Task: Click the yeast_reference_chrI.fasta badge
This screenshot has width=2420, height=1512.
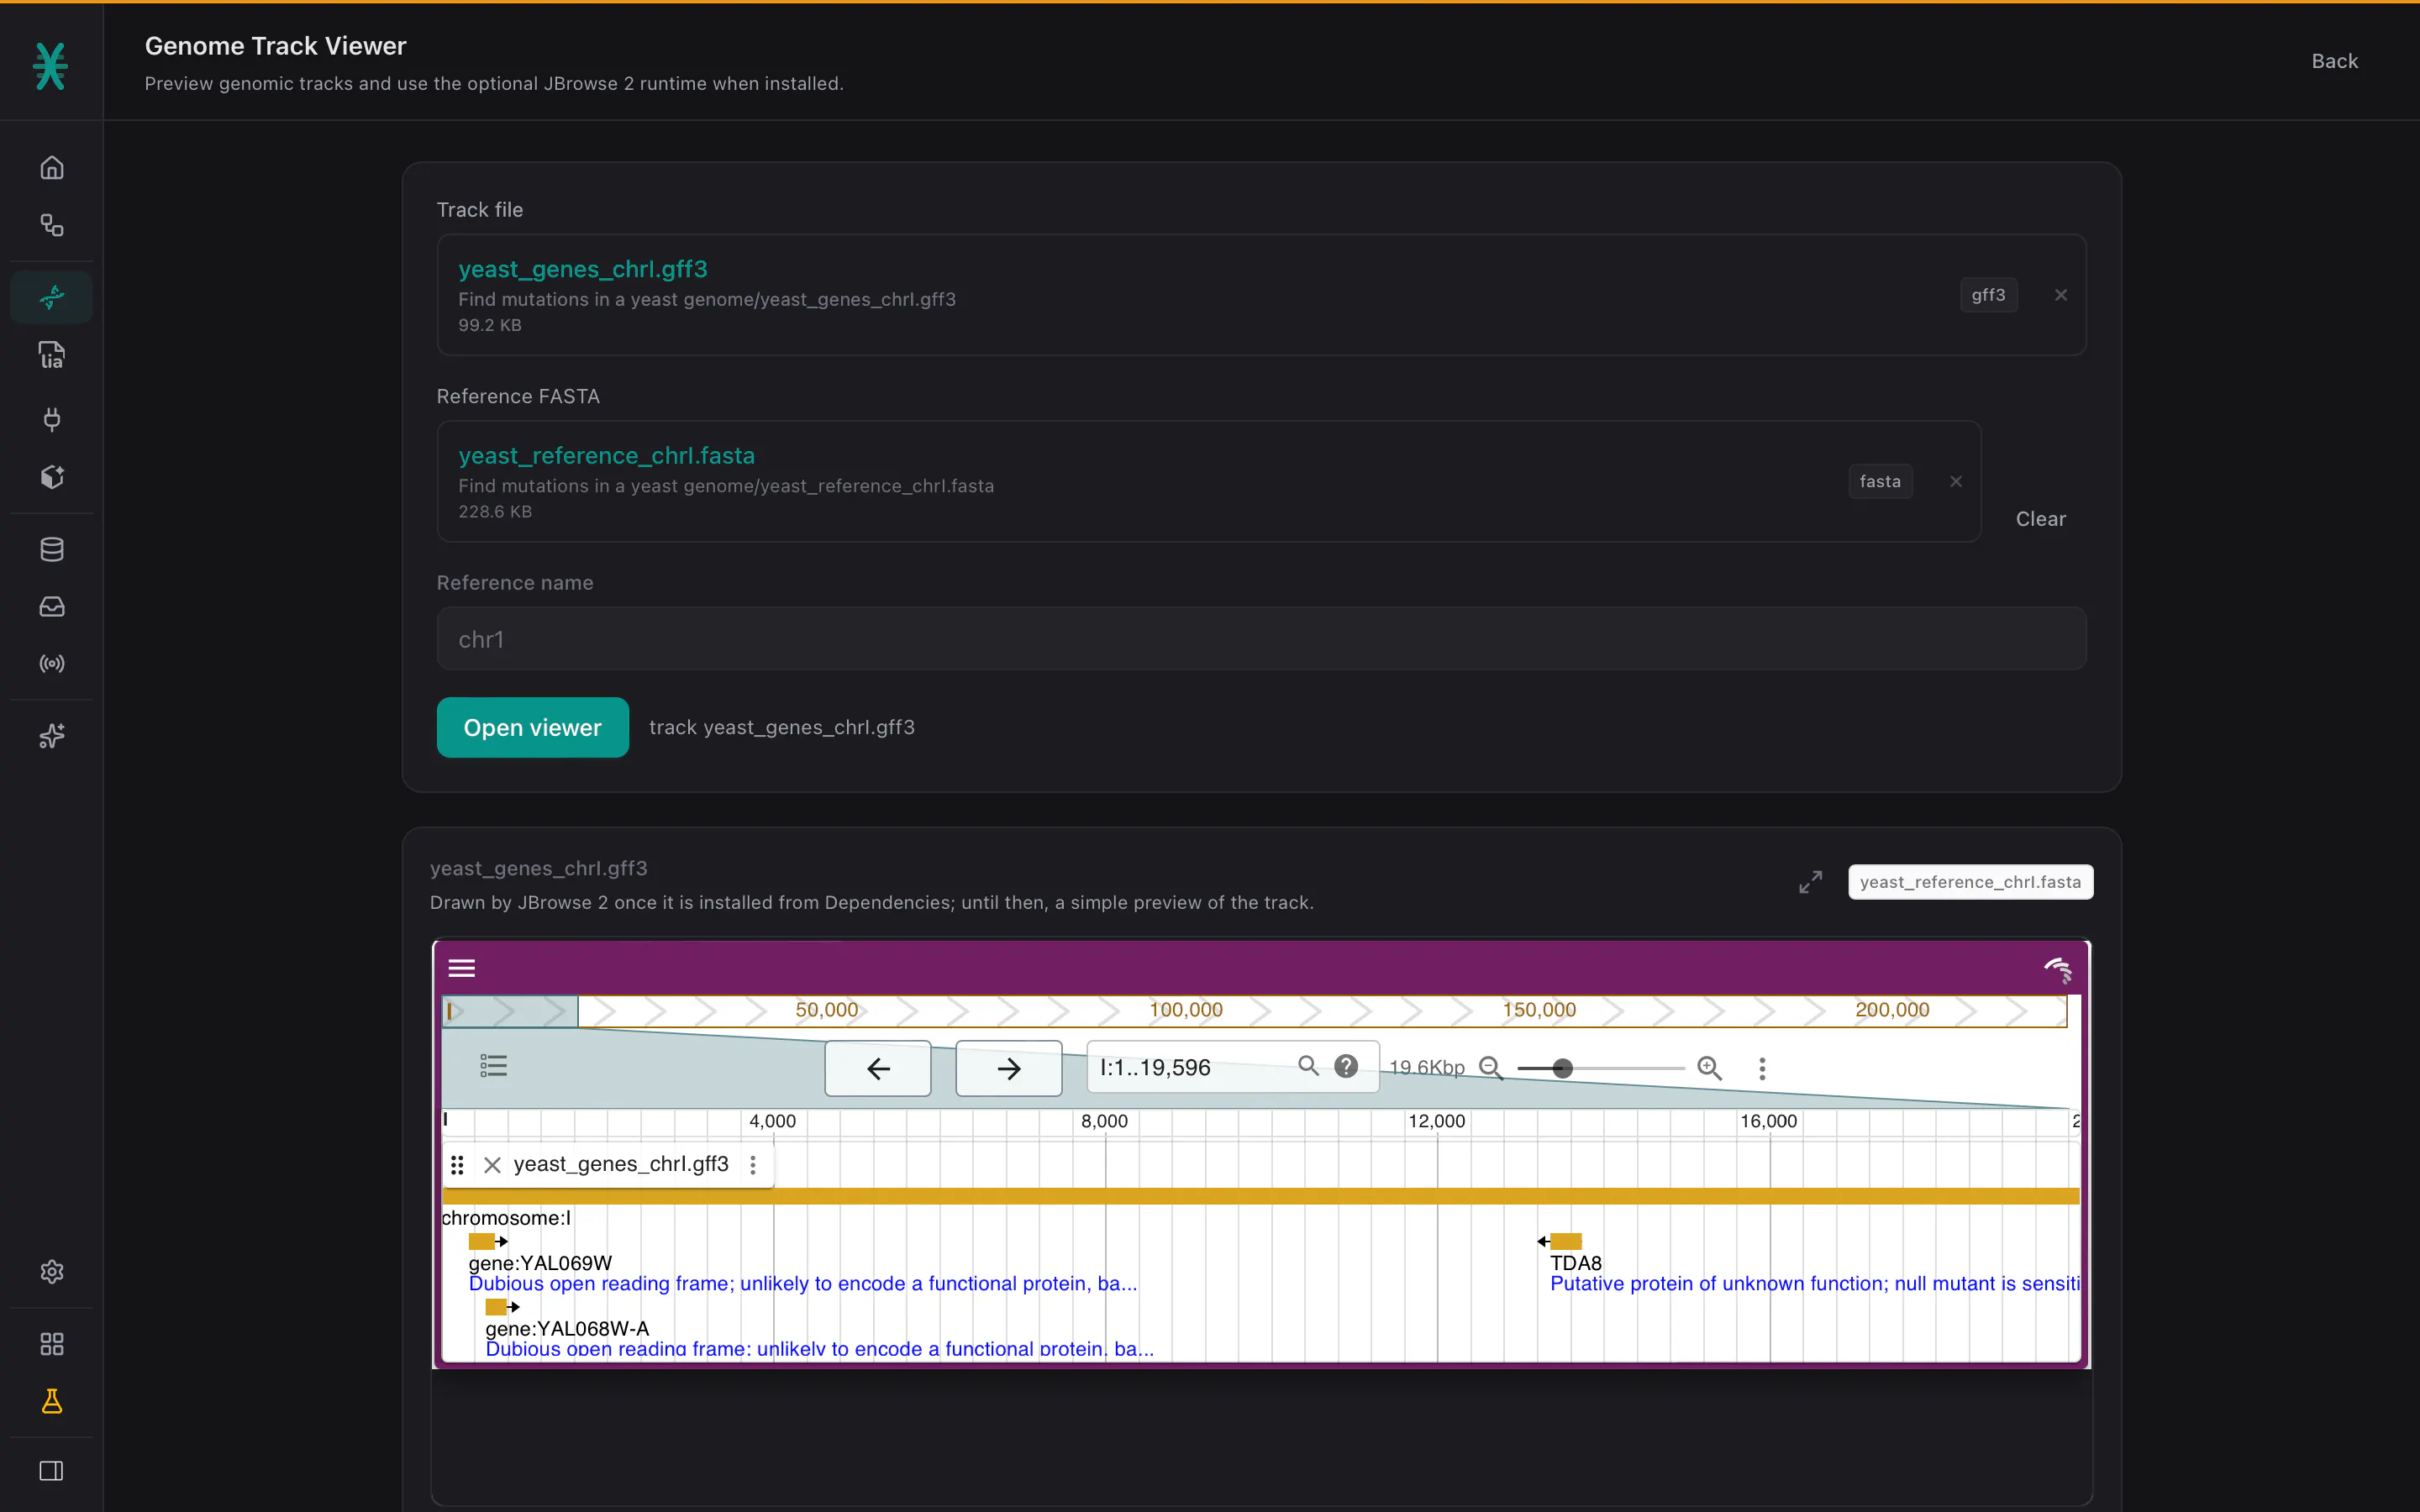Action: click(1970, 882)
